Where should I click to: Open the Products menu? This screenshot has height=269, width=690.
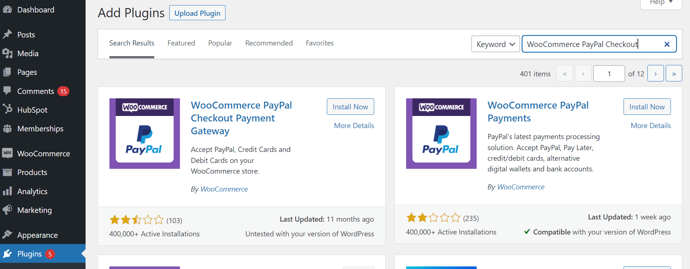tap(43, 172)
